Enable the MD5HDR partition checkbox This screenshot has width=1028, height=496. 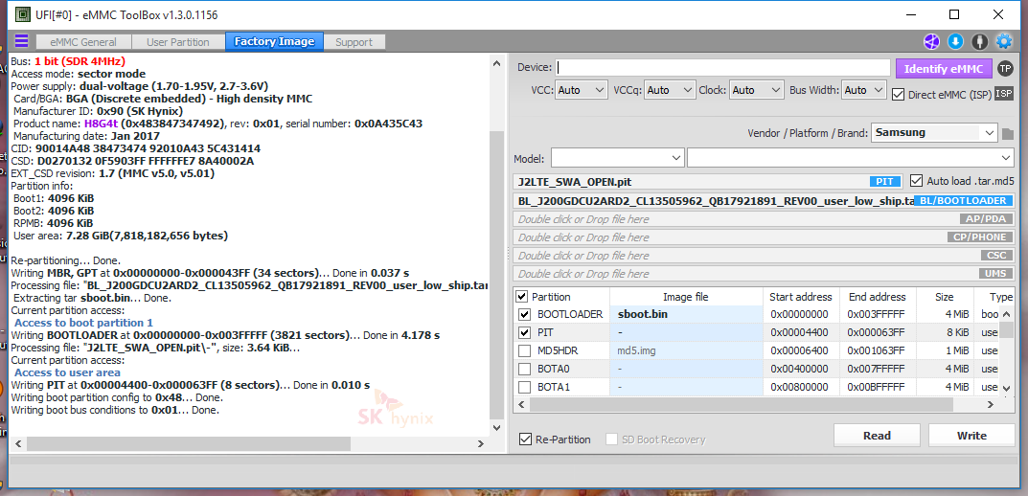523,350
